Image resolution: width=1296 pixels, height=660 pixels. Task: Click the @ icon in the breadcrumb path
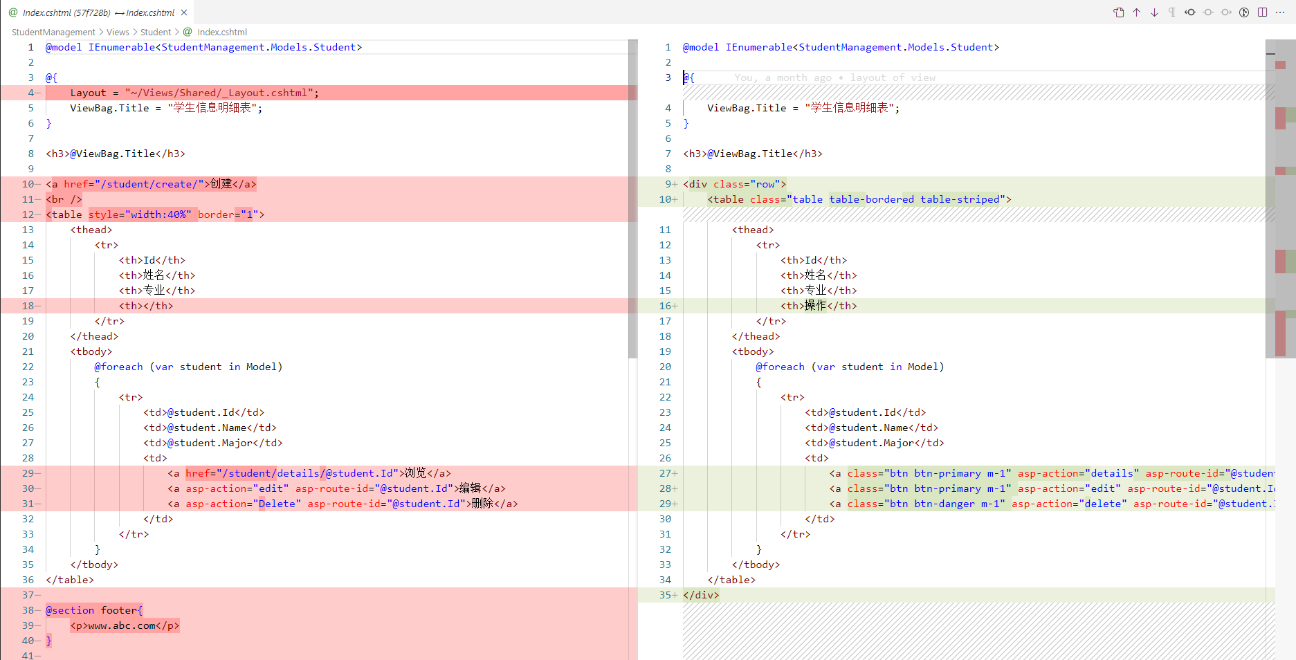coord(186,32)
